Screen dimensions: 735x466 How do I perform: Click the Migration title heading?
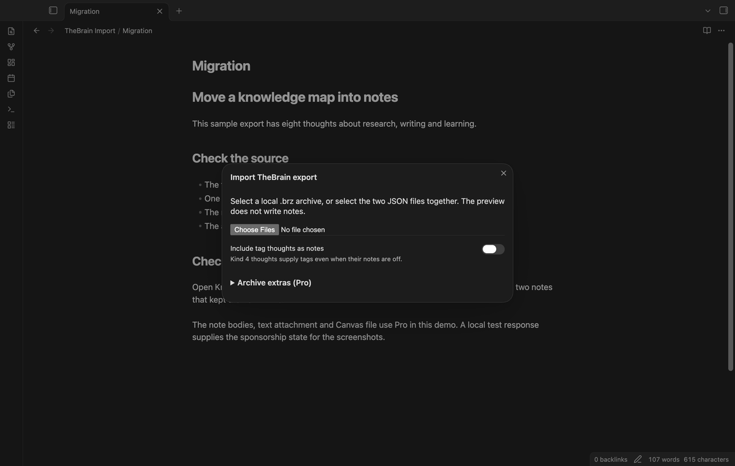(x=221, y=66)
